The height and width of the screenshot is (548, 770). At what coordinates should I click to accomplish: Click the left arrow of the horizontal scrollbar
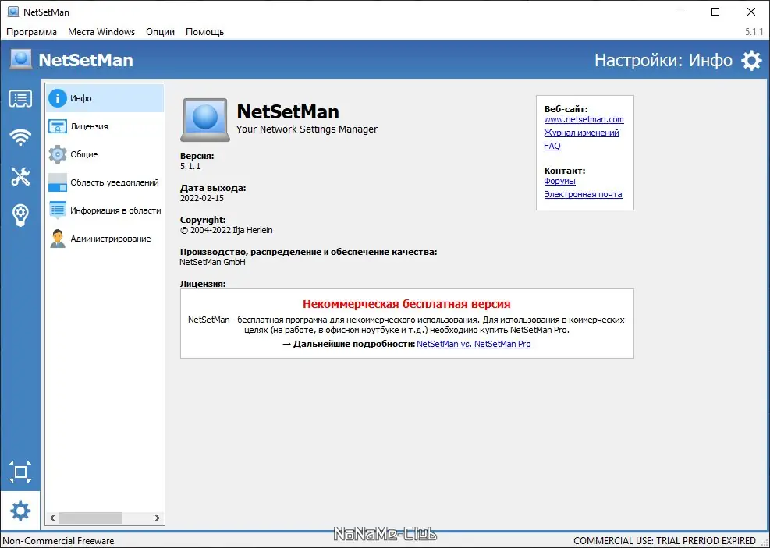coord(52,518)
